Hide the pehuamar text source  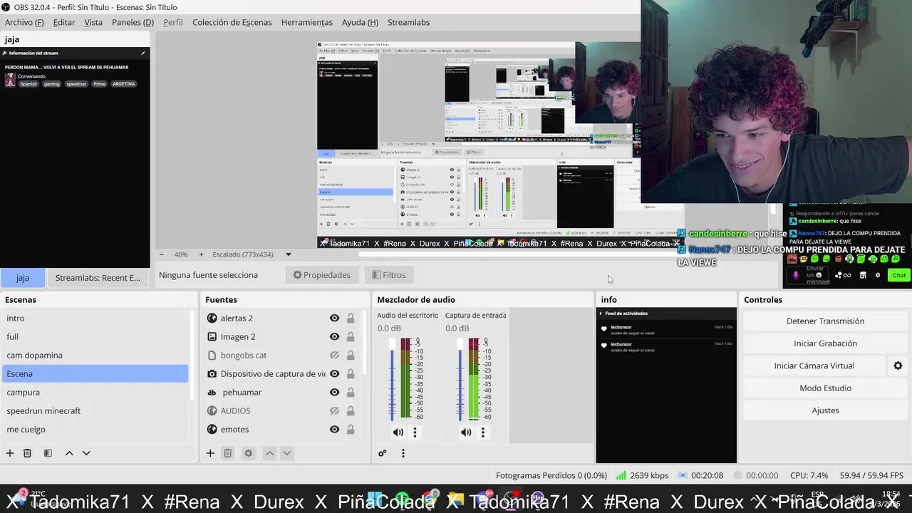click(x=334, y=392)
